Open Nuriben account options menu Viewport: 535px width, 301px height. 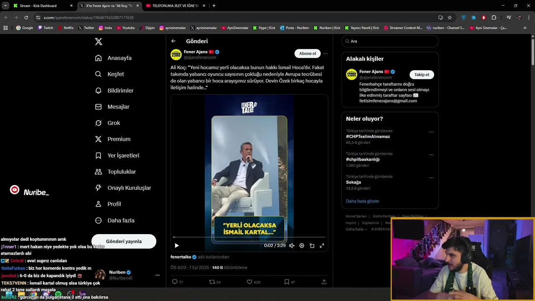click(x=158, y=275)
